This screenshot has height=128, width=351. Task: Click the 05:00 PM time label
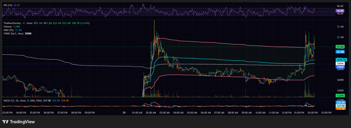coord(35,112)
